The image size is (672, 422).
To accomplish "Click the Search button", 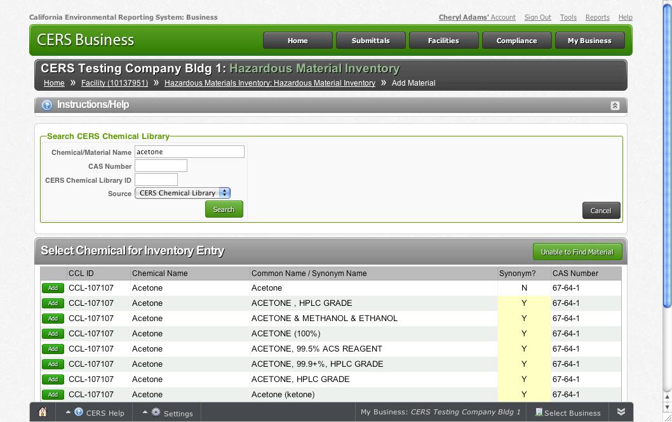I will pos(224,209).
